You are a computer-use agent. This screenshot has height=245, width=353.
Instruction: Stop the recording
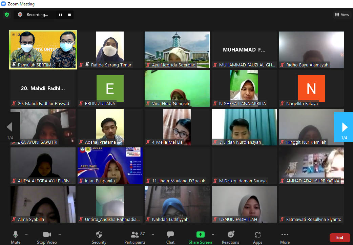pyautogui.click(x=69, y=15)
